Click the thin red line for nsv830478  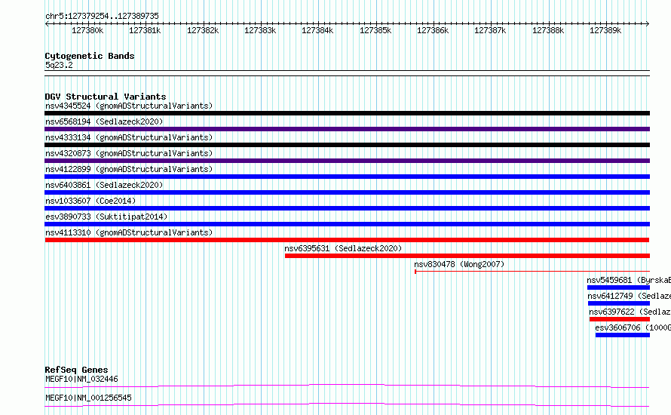(532, 272)
